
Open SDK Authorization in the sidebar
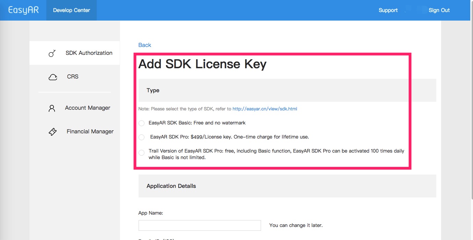coord(74,53)
